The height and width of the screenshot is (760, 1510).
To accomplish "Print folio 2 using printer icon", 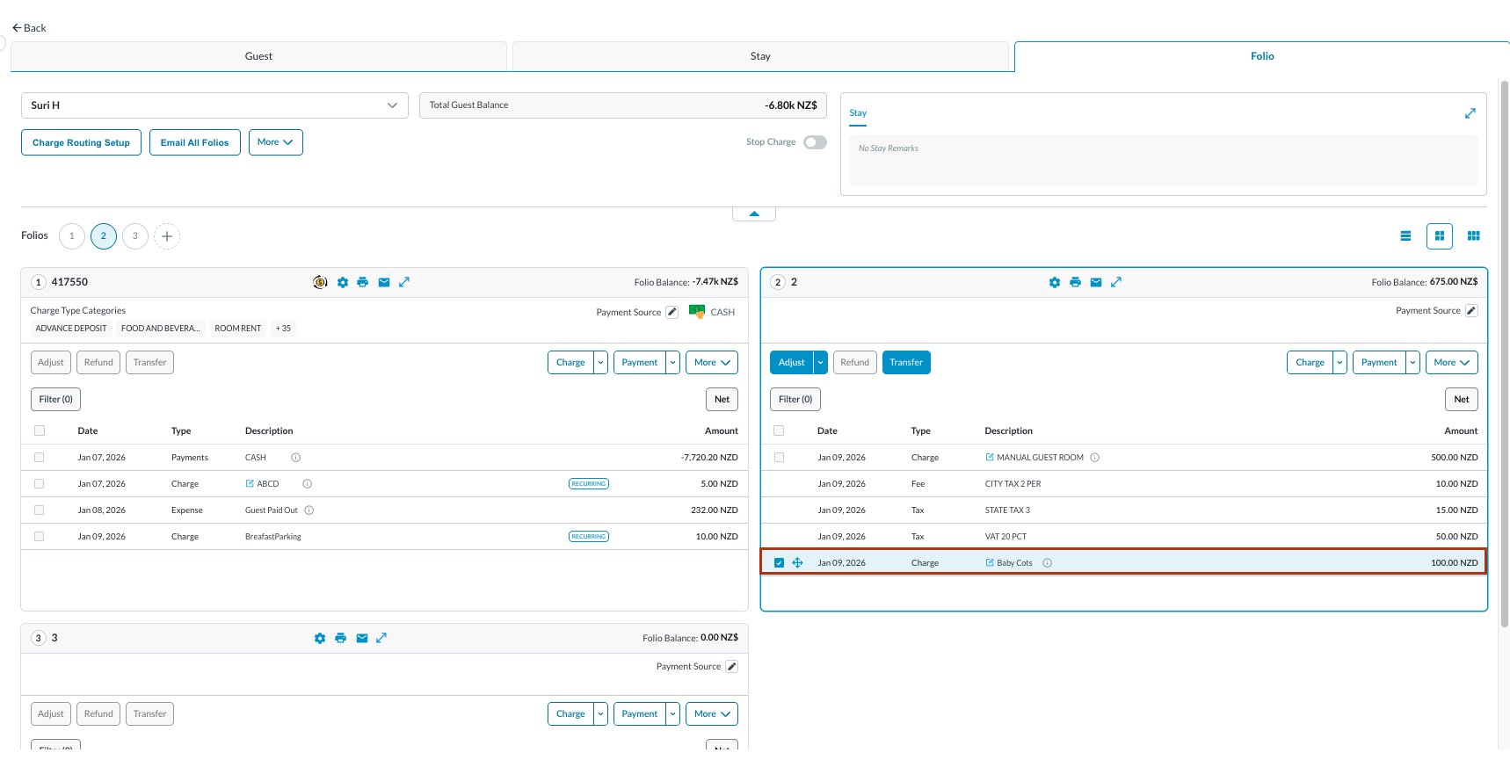I will pyautogui.click(x=1075, y=282).
